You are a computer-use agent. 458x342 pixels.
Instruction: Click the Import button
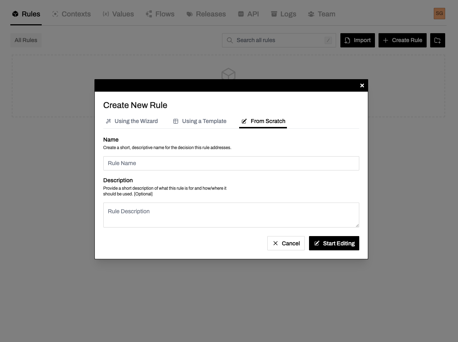pos(357,40)
